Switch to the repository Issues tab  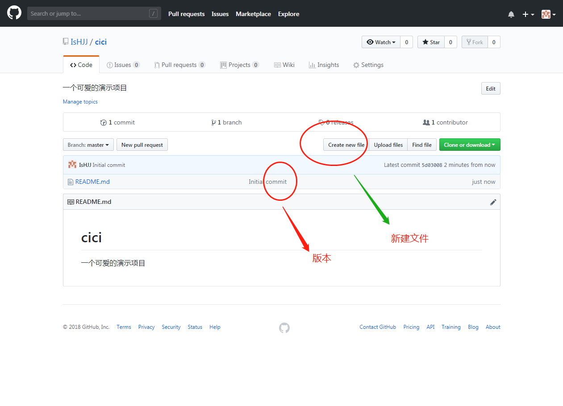pos(123,65)
